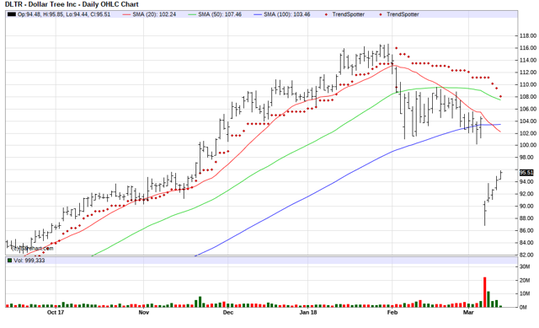Image resolution: width=539 pixels, height=328 pixels.
Task: Select the Vol: 999,333 volume label
Action: click(29, 261)
